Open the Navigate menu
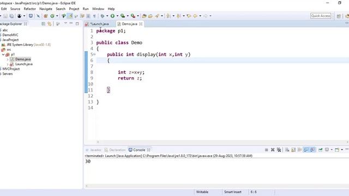 (x=46, y=9)
